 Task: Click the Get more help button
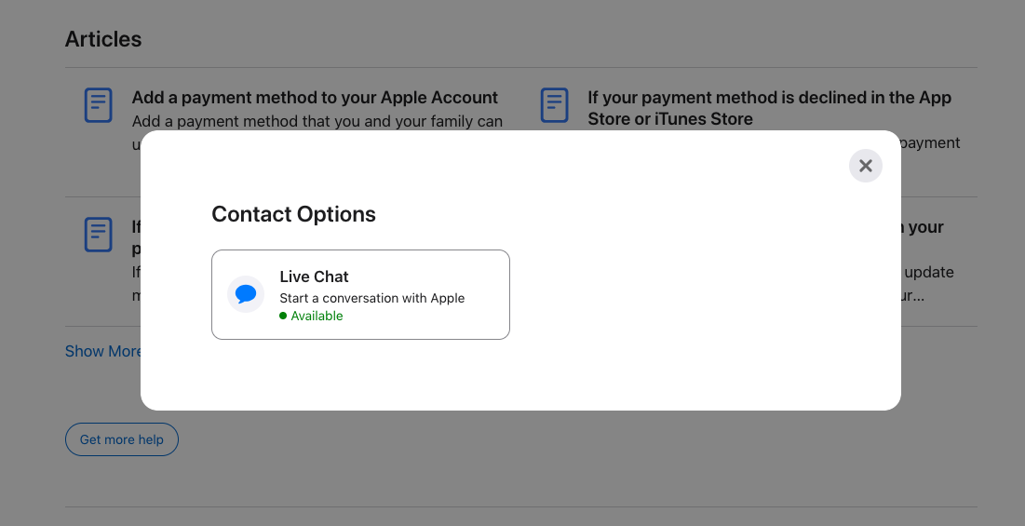[x=122, y=439]
